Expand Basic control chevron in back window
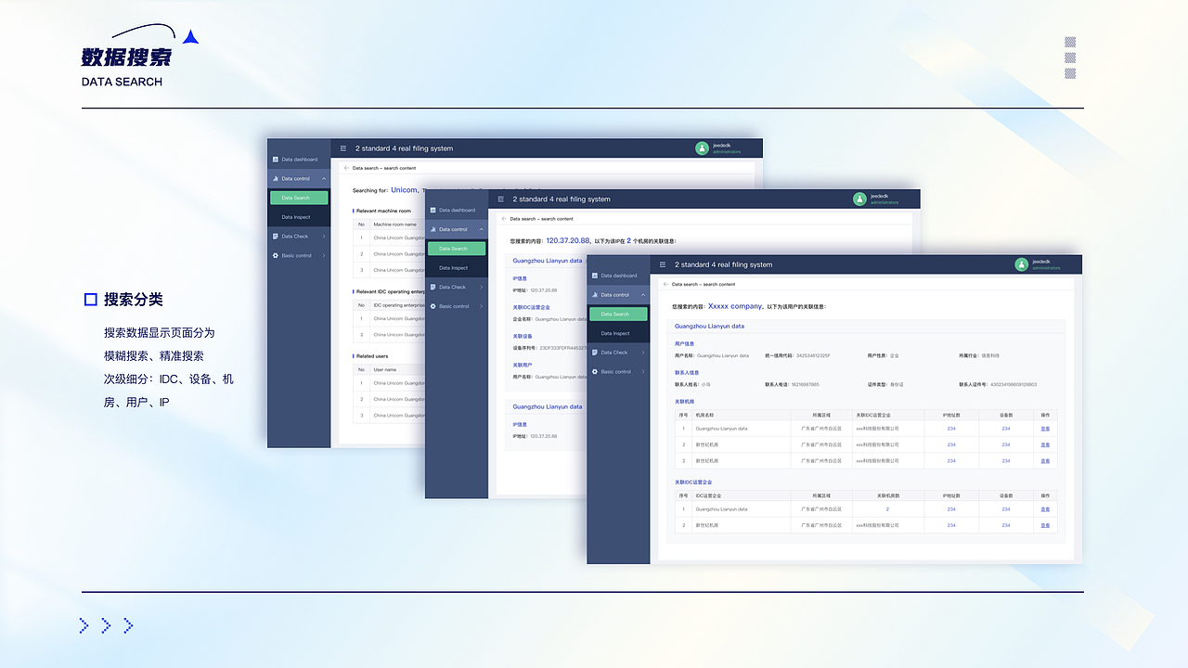Viewport: 1188px width, 668px height. [324, 255]
